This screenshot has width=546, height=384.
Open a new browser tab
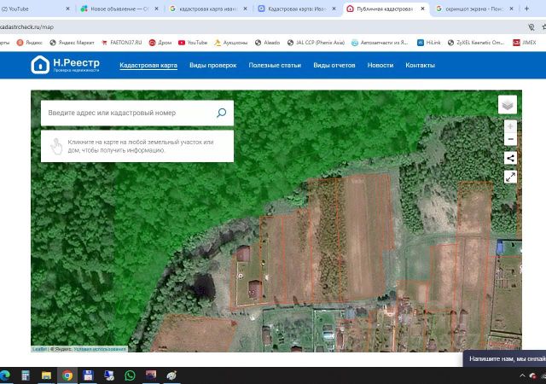click(x=526, y=9)
